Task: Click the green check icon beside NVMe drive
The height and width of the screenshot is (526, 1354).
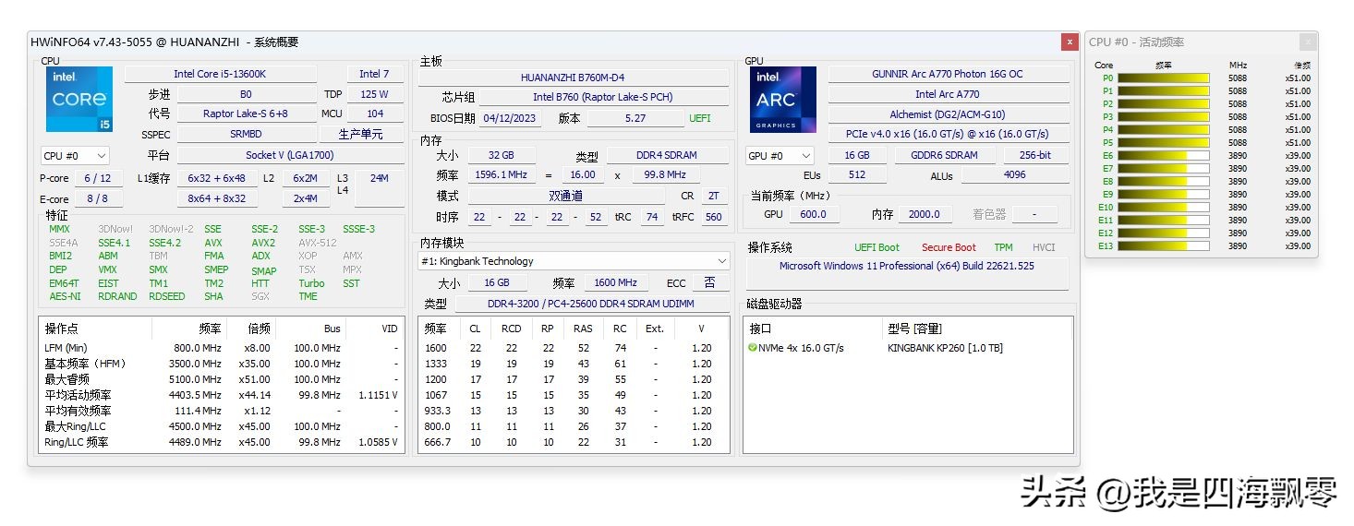Action: click(753, 348)
